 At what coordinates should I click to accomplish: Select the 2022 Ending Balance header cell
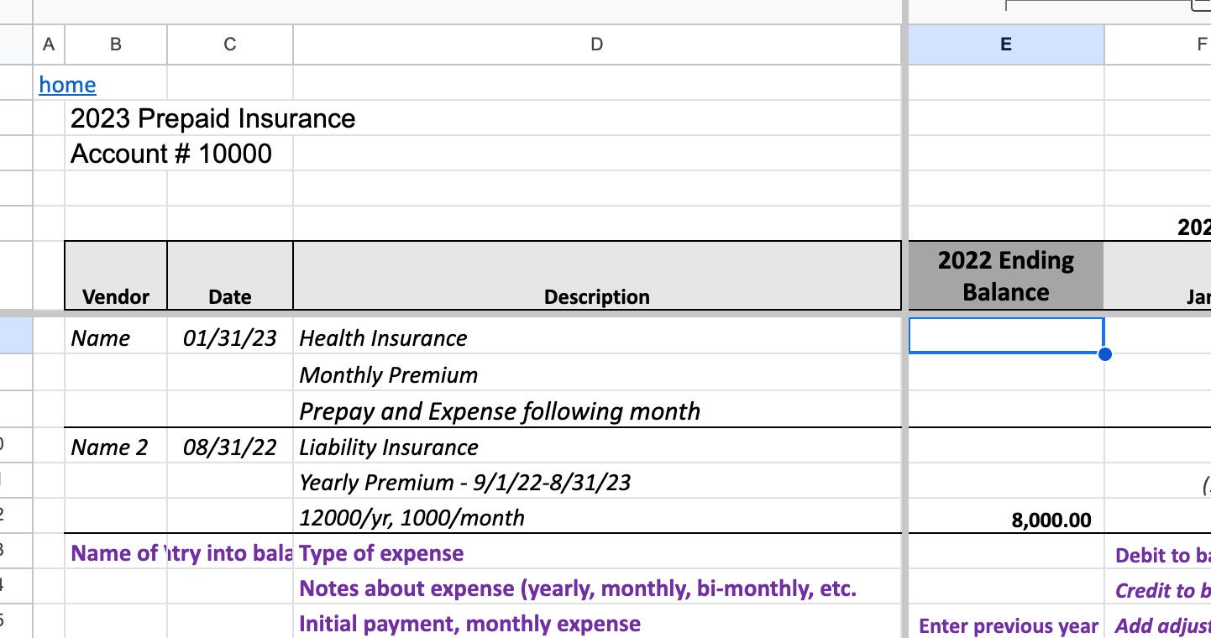click(x=1006, y=275)
